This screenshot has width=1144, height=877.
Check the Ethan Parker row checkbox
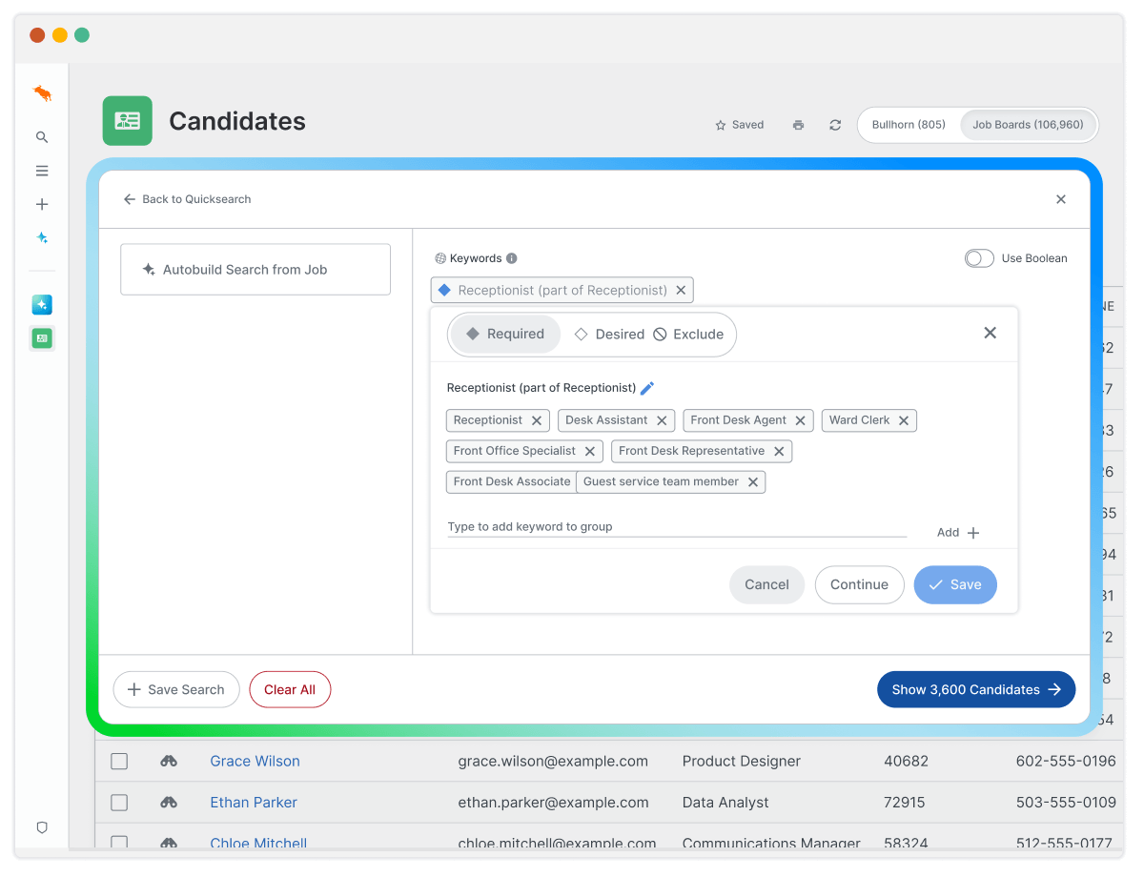119,803
